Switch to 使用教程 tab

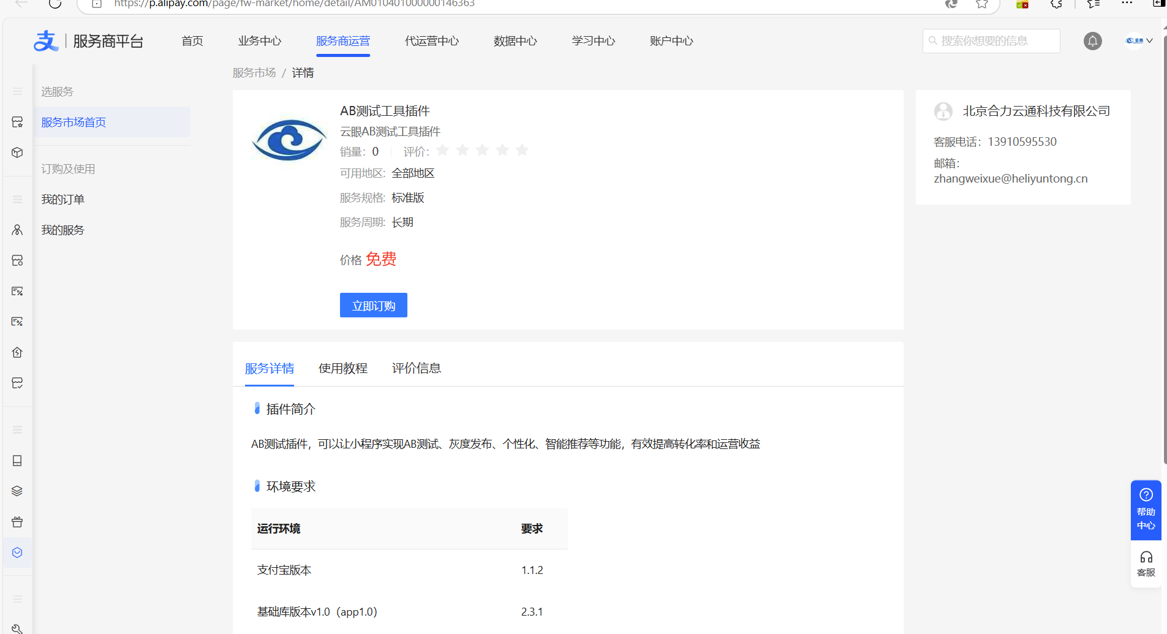343,368
